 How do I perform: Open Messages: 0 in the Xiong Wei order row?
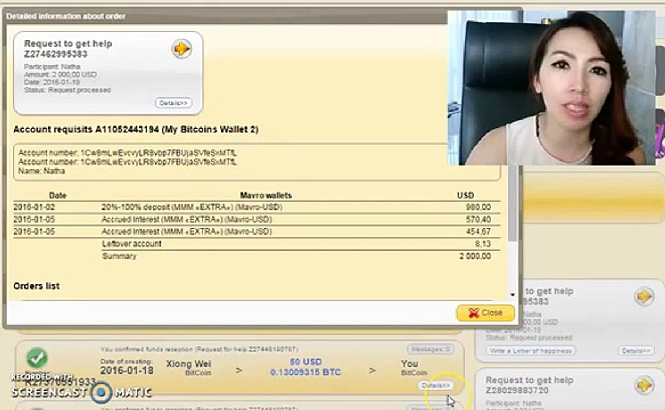click(430, 349)
